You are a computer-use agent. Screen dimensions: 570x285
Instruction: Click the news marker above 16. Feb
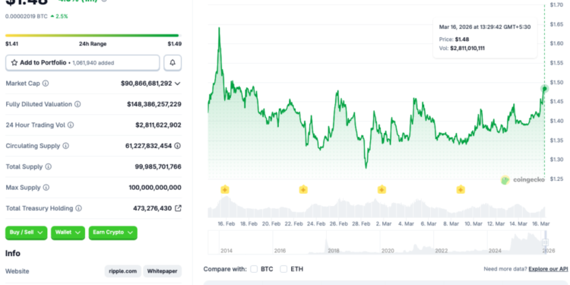coord(225,189)
